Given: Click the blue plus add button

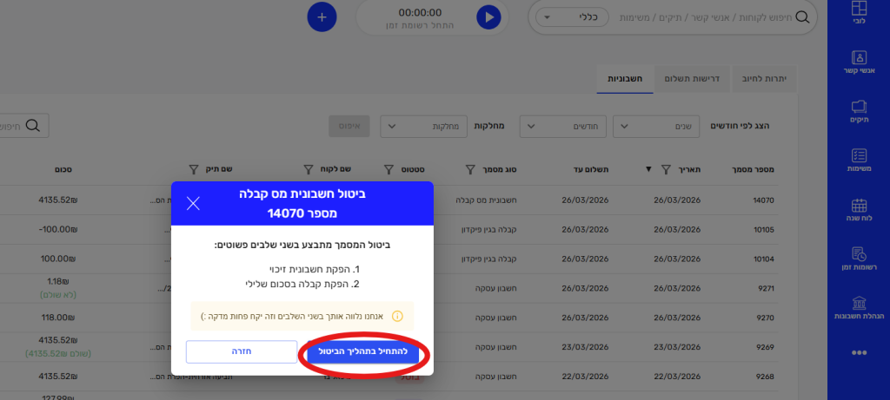Looking at the screenshot, I should click(322, 16).
